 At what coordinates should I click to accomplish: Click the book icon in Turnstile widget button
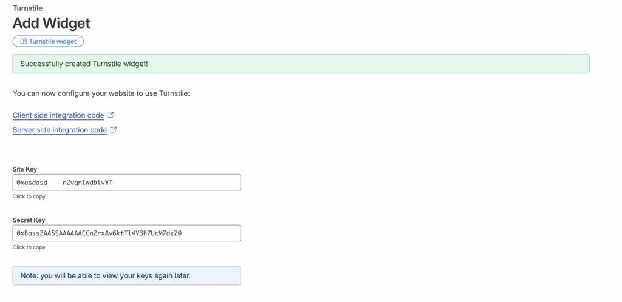coord(24,41)
